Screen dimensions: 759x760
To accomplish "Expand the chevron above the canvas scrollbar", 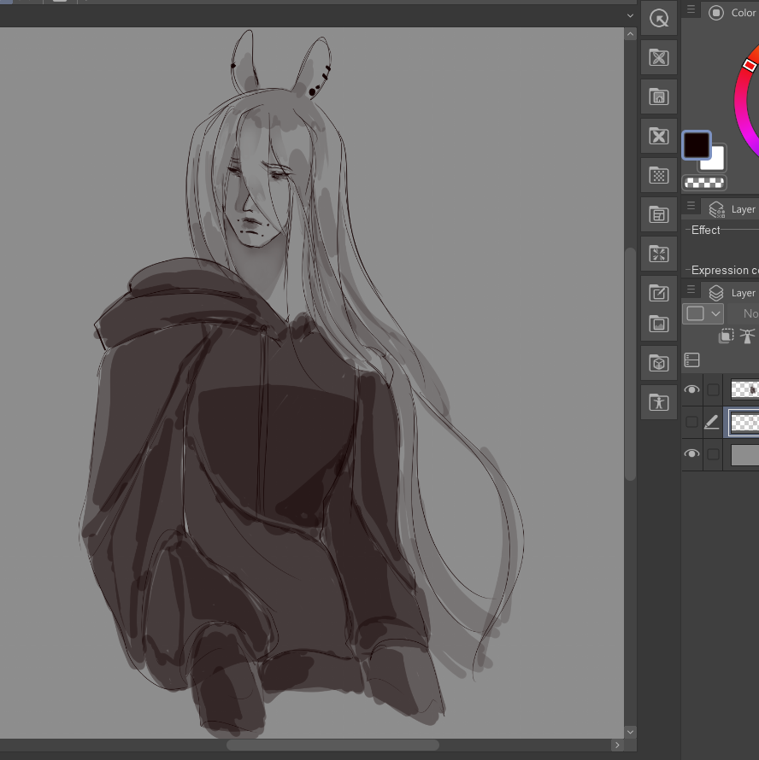I will point(630,15).
